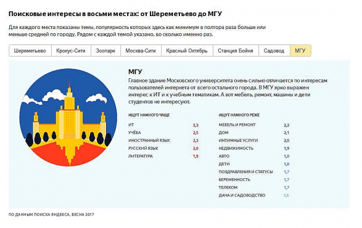
Task: Click the НЕДВИЖИМОСТЬ topic
Action: [x=236, y=148]
